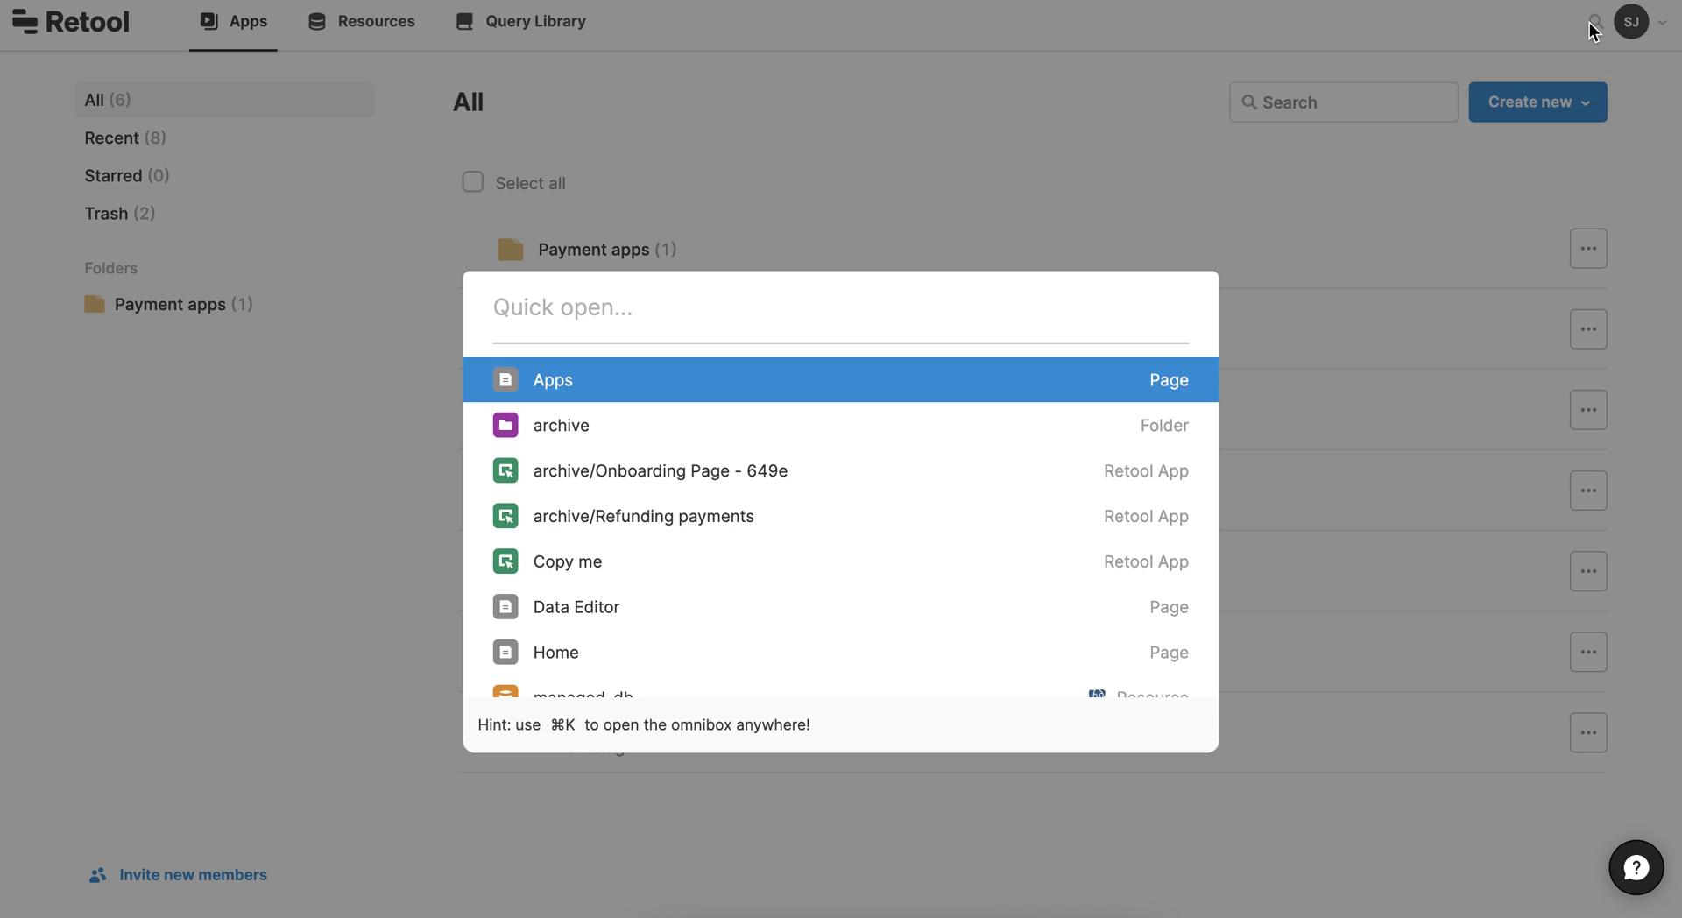This screenshot has height=918, width=1682.
Task: Expand the user account dropdown arrow
Action: click(1662, 23)
